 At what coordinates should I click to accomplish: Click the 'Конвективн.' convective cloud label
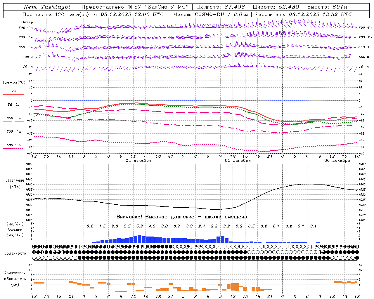pos(15,273)
